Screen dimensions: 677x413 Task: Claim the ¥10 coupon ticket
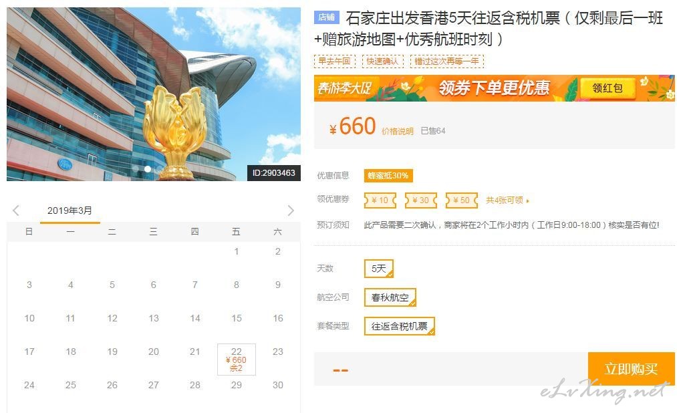[x=380, y=200]
